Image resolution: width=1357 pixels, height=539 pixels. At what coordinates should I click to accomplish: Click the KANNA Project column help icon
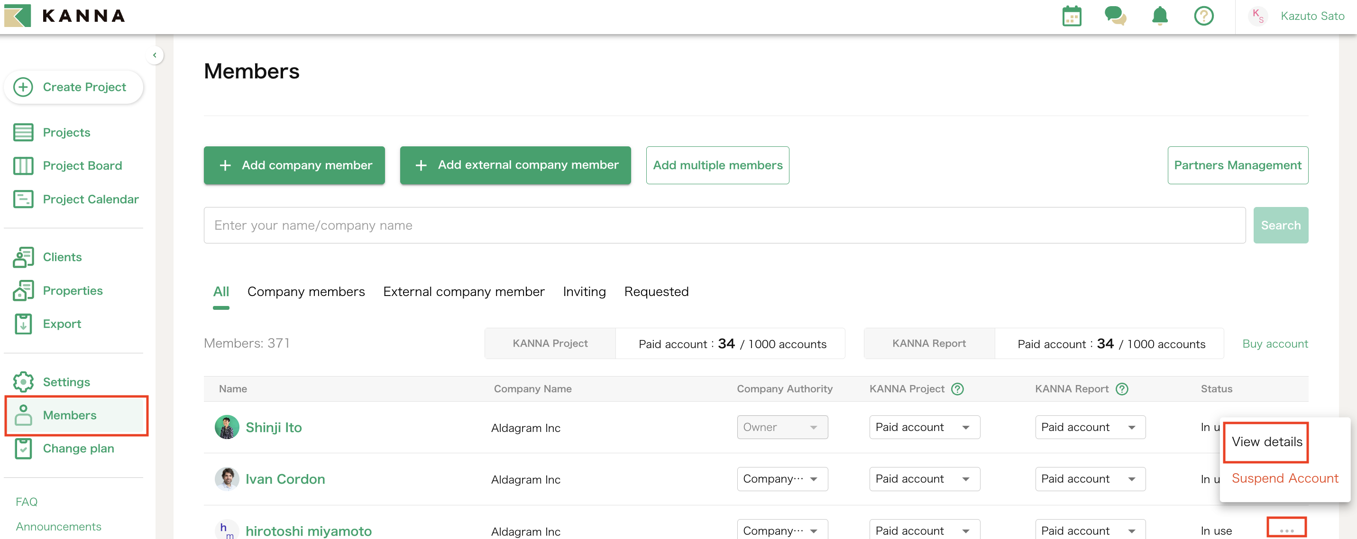[x=957, y=389]
